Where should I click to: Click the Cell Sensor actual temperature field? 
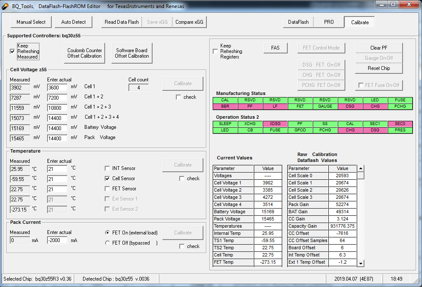(x=57, y=179)
